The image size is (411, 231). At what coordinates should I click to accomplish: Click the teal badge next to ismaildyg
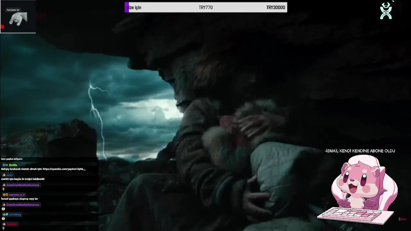point(7,214)
